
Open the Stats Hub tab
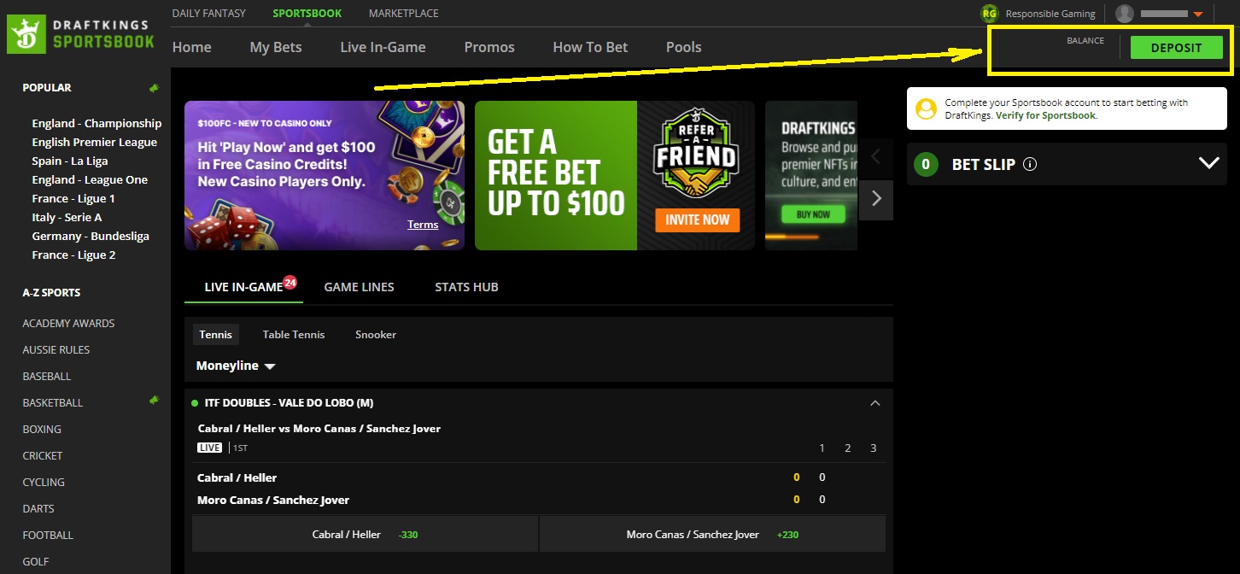click(465, 287)
